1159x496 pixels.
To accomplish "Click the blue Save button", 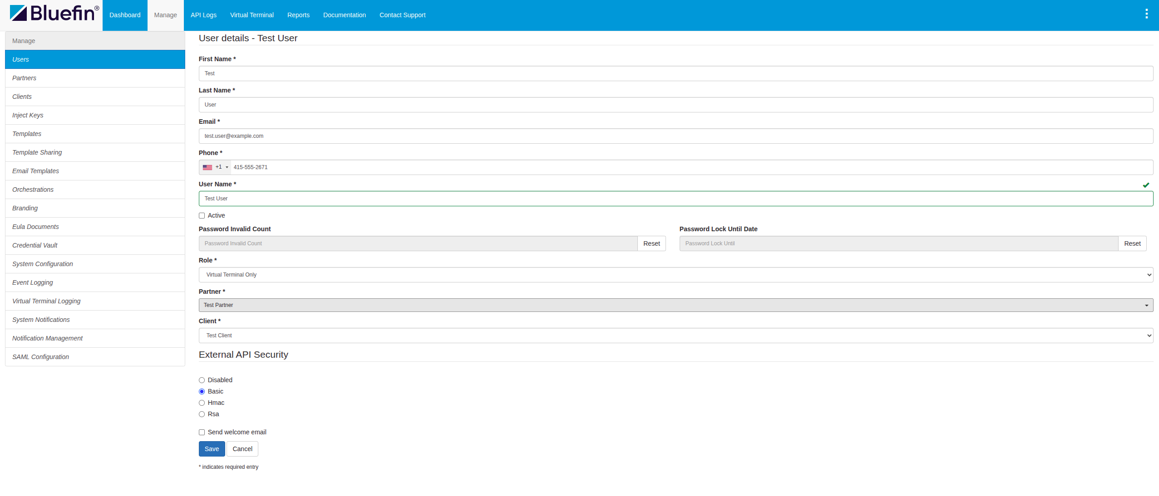I will click(212, 449).
